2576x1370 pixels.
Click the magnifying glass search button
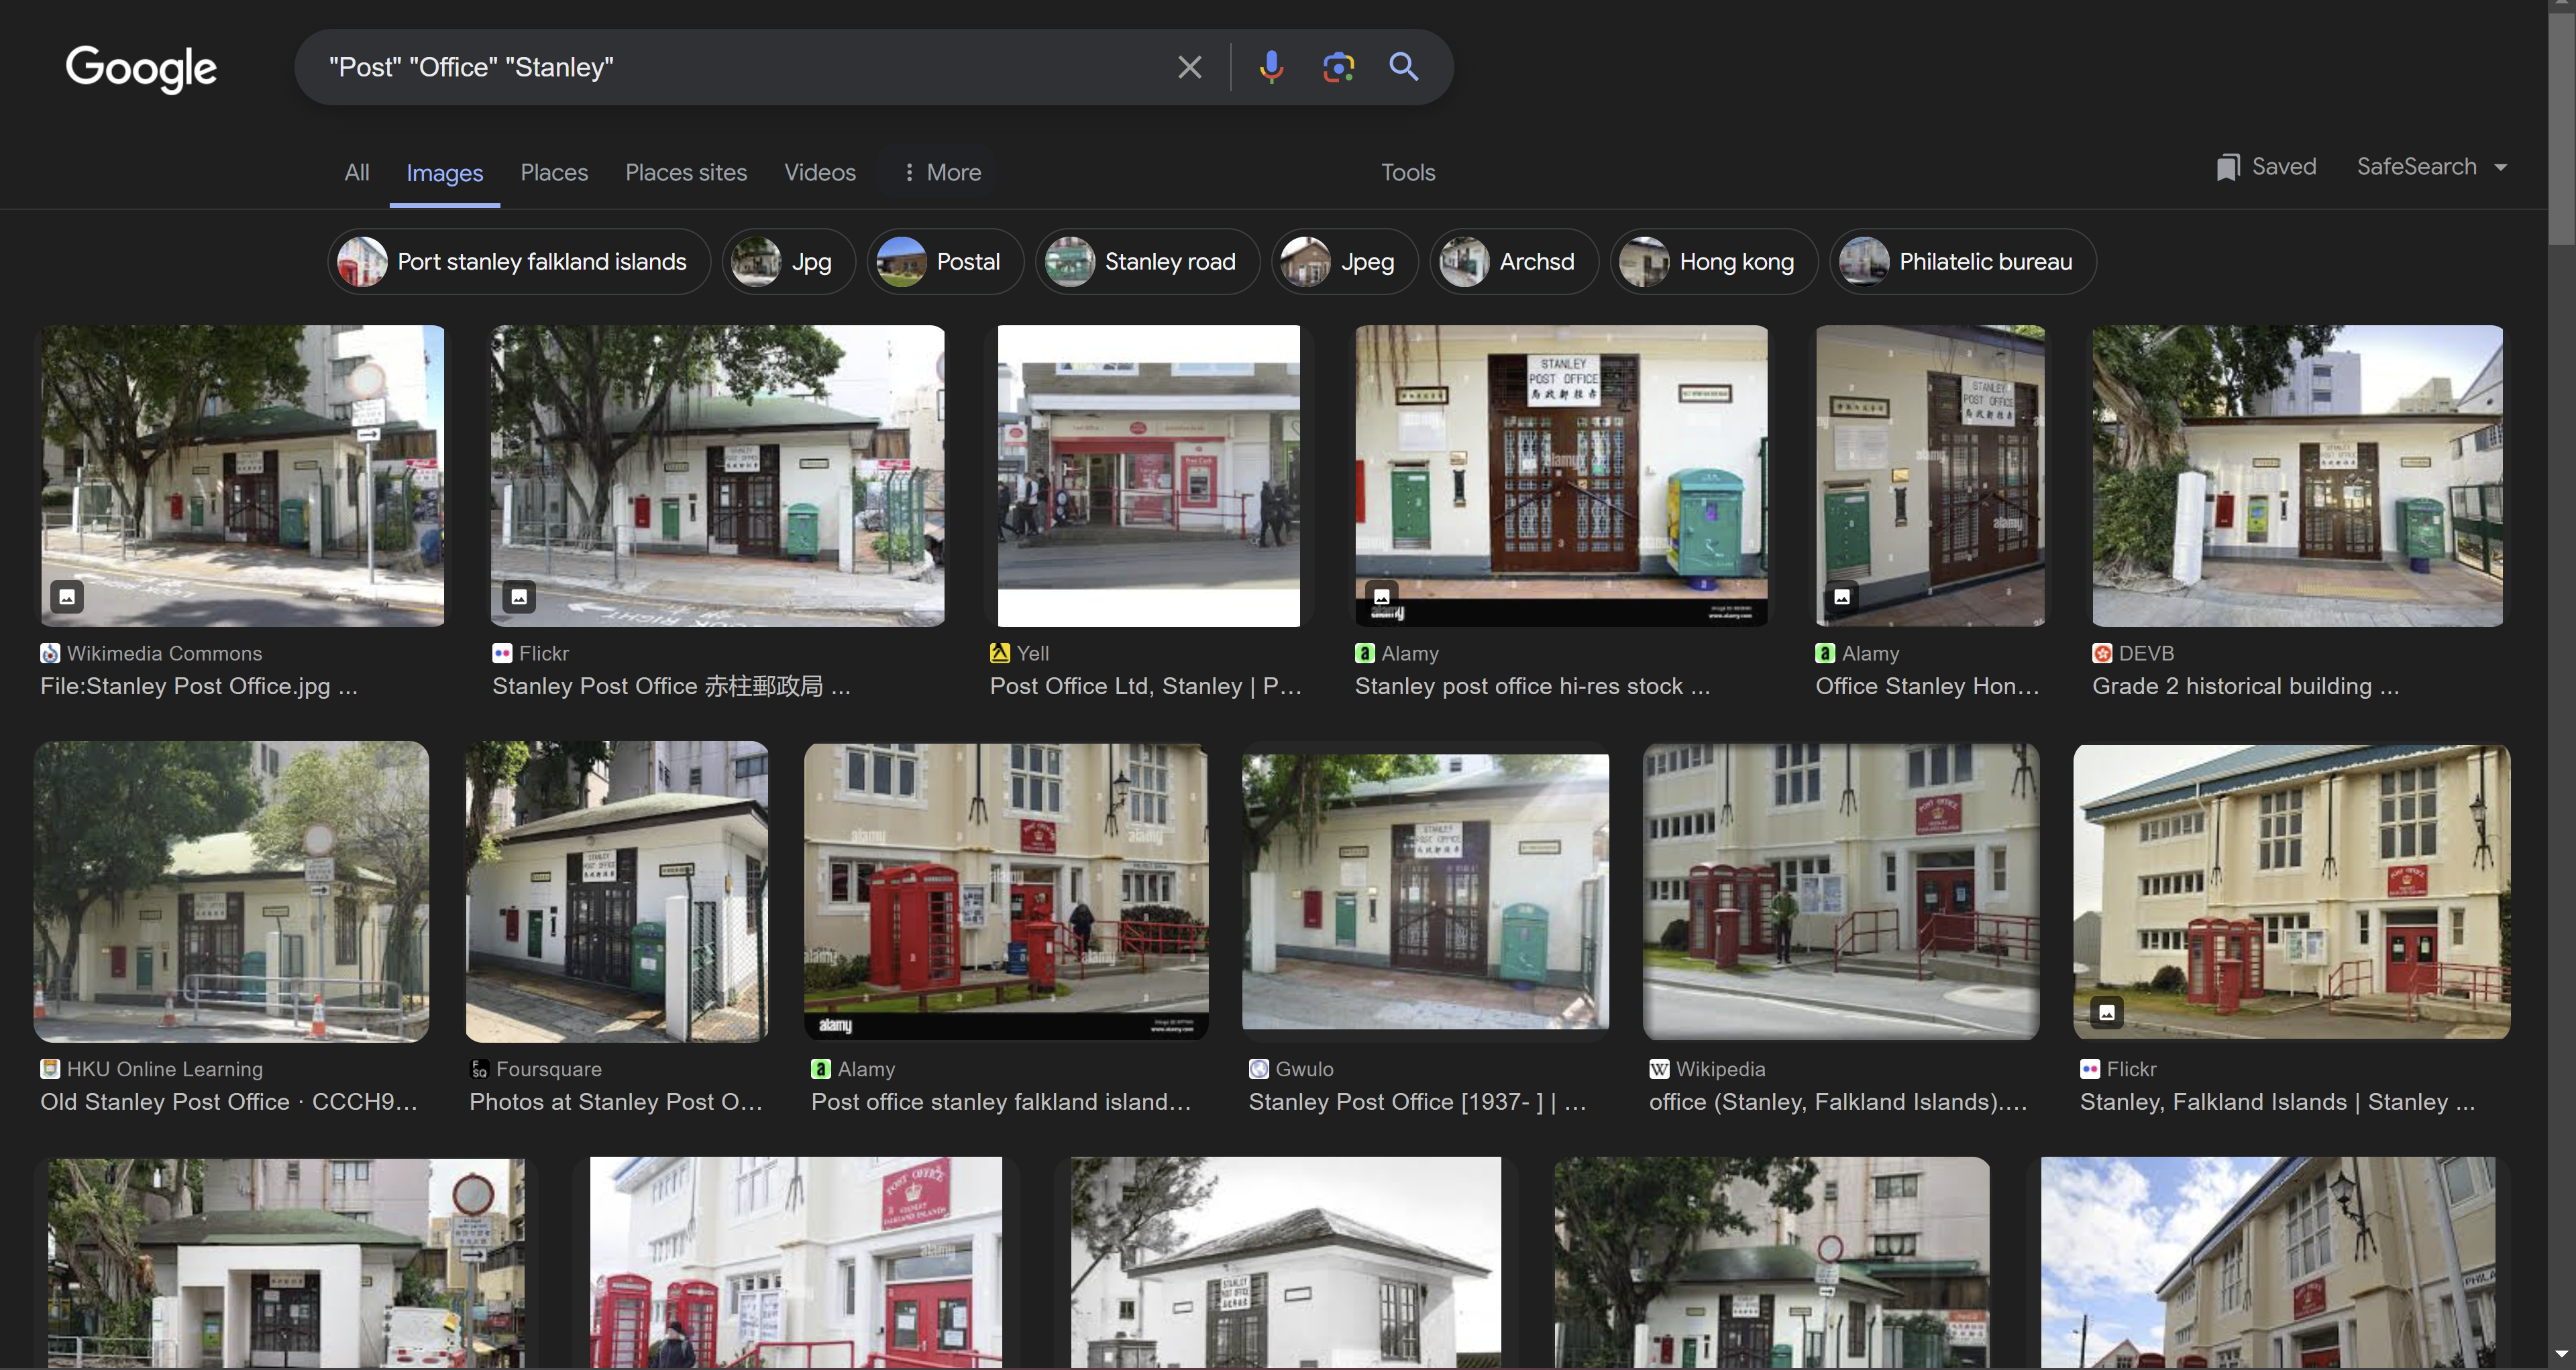[1404, 67]
